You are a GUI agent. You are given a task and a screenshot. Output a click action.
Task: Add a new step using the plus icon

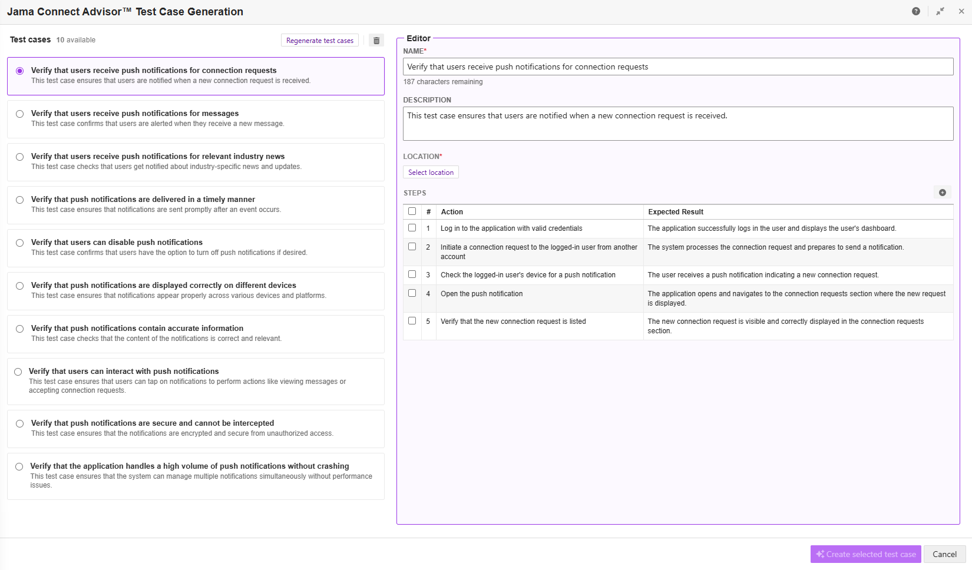[x=943, y=193]
